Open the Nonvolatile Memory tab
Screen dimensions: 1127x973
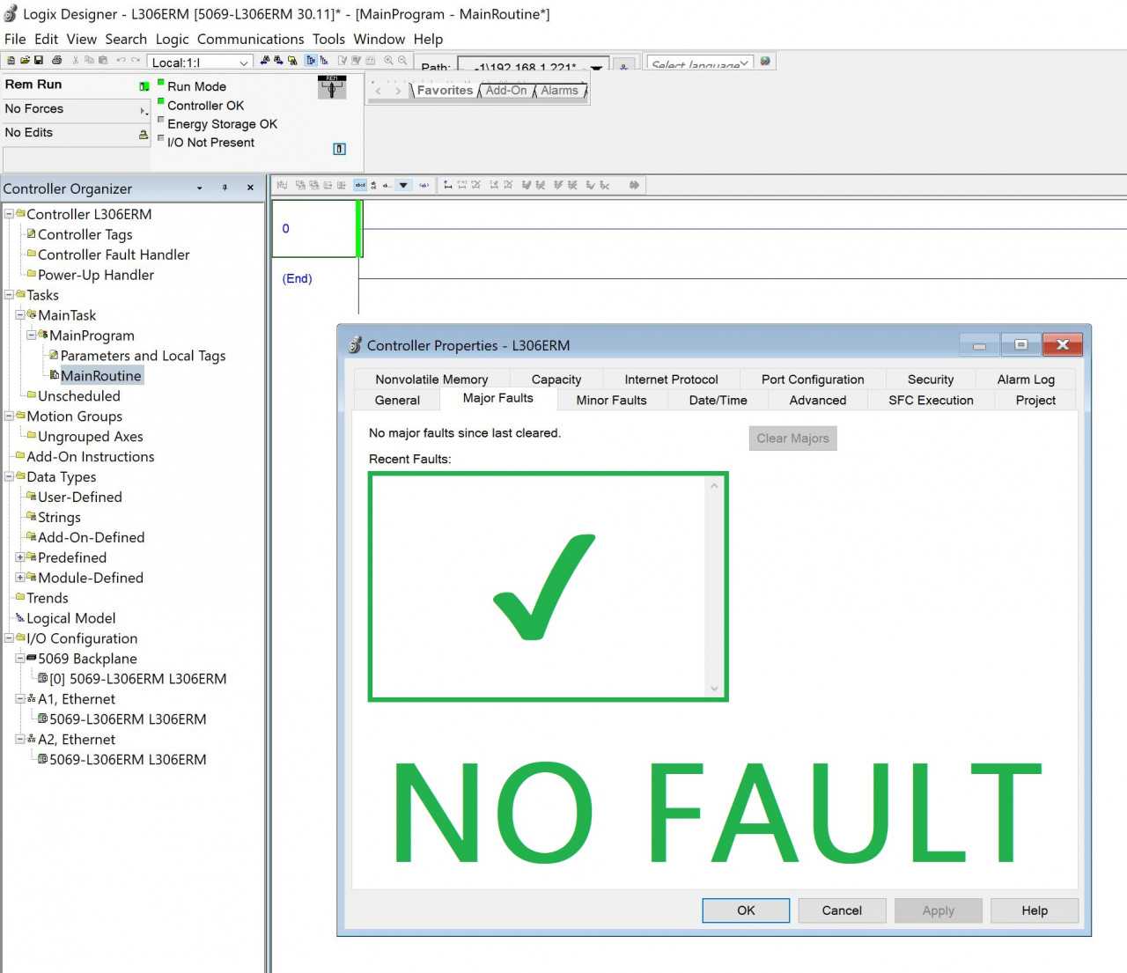pyautogui.click(x=431, y=380)
